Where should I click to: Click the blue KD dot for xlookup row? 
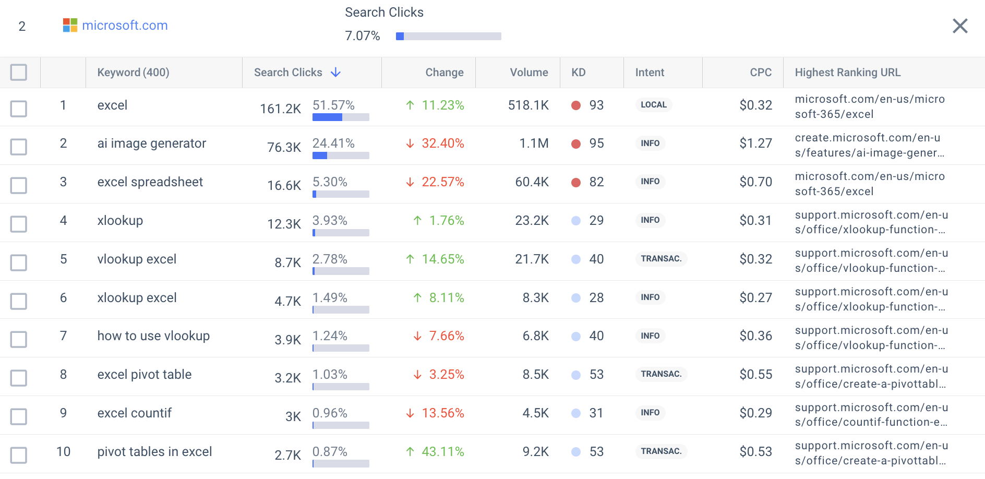576,221
